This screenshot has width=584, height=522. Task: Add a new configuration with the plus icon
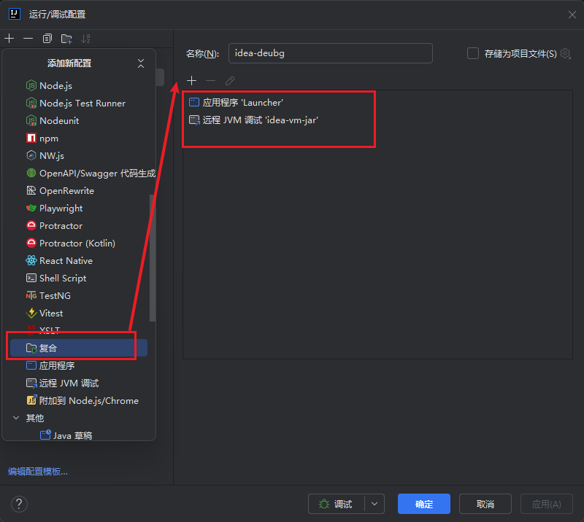click(x=9, y=39)
